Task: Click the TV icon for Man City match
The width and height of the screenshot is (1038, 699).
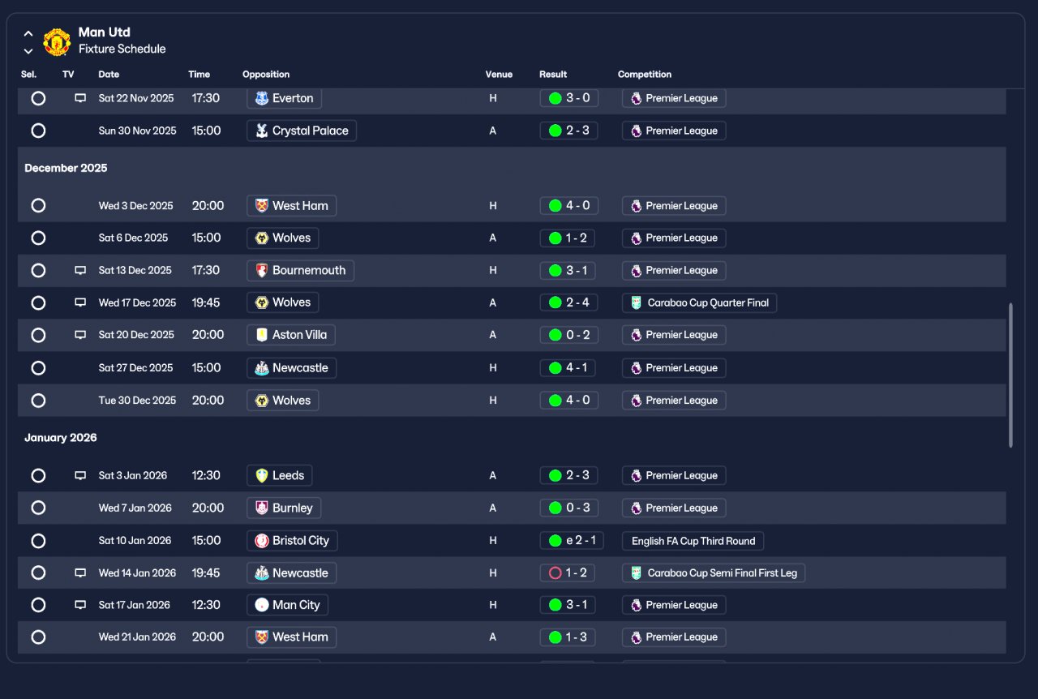Action: tap(80, 605)
